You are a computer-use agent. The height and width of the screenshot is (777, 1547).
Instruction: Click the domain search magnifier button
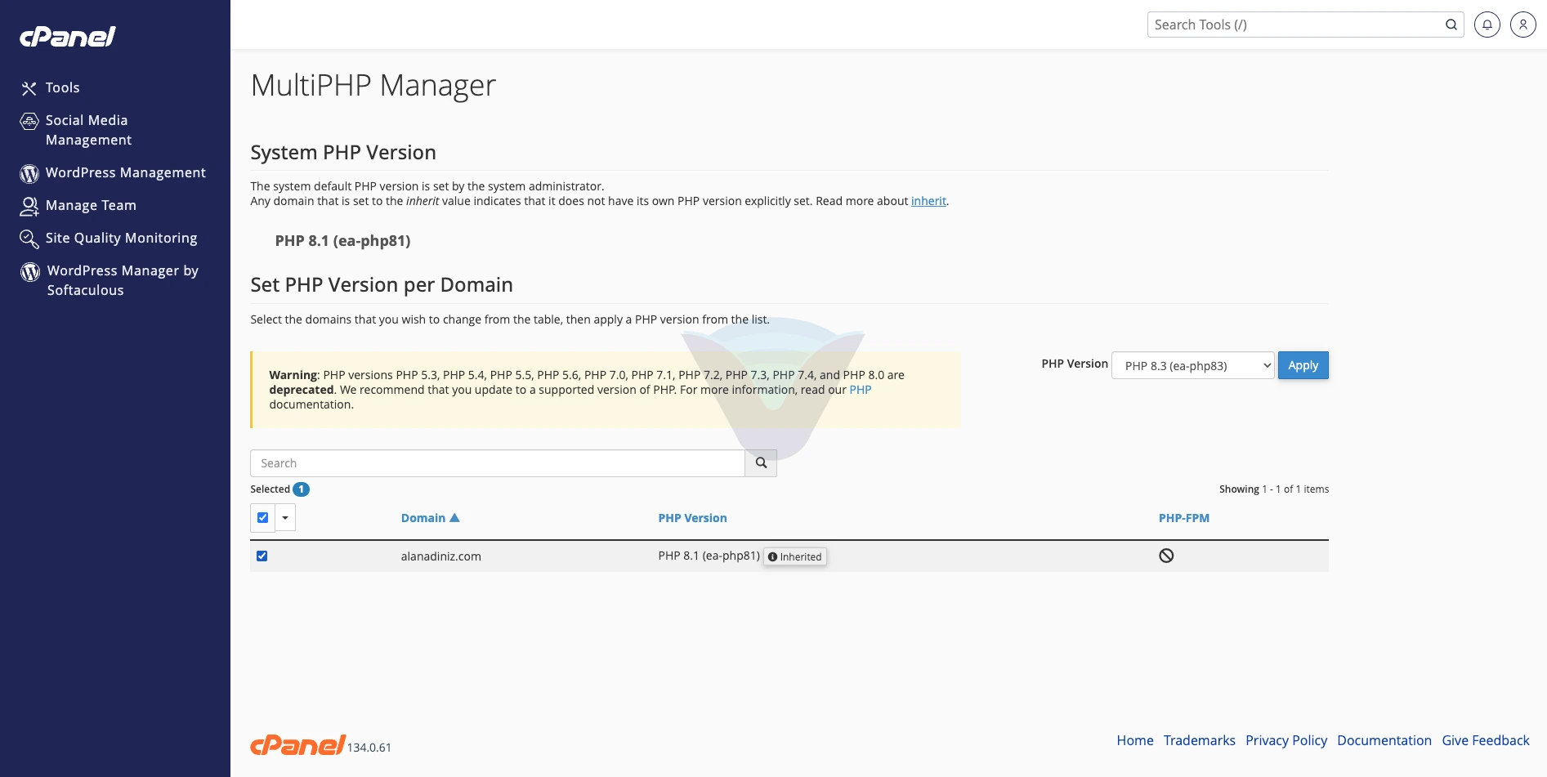pyautogui.click(x=761, y=463)
